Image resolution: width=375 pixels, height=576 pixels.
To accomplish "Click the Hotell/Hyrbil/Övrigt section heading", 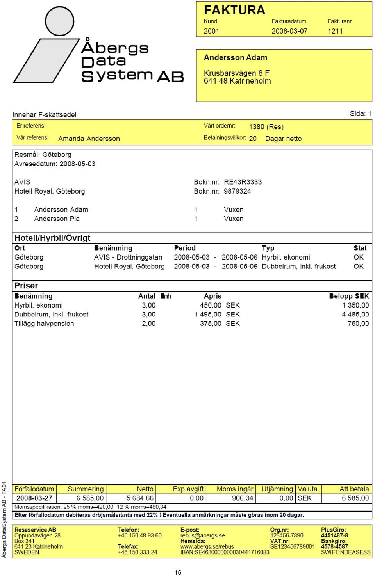I will coord(52,238).
